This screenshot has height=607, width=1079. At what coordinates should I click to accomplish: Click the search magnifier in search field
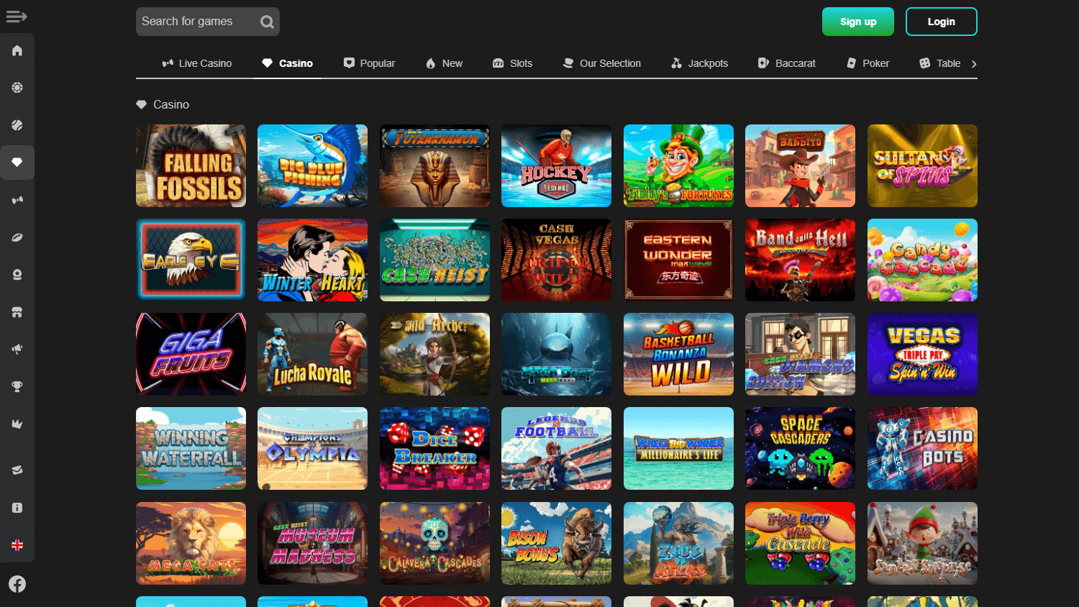pyautogui.click(x=266, y=22)
